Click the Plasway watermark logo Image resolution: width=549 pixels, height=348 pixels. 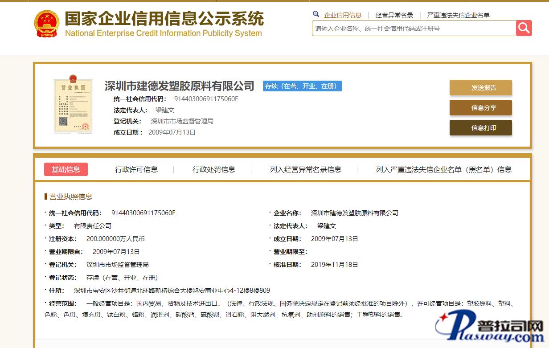click(x=491, y=329)
